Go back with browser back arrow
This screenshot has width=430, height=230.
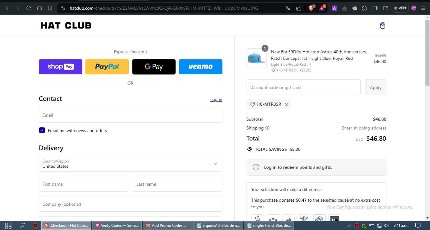click(x=8, y=8)
